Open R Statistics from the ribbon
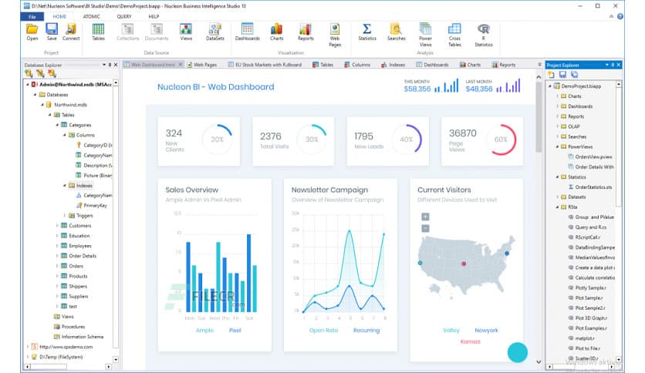Viewport: 645px width, 373px height. click(484, 35)
